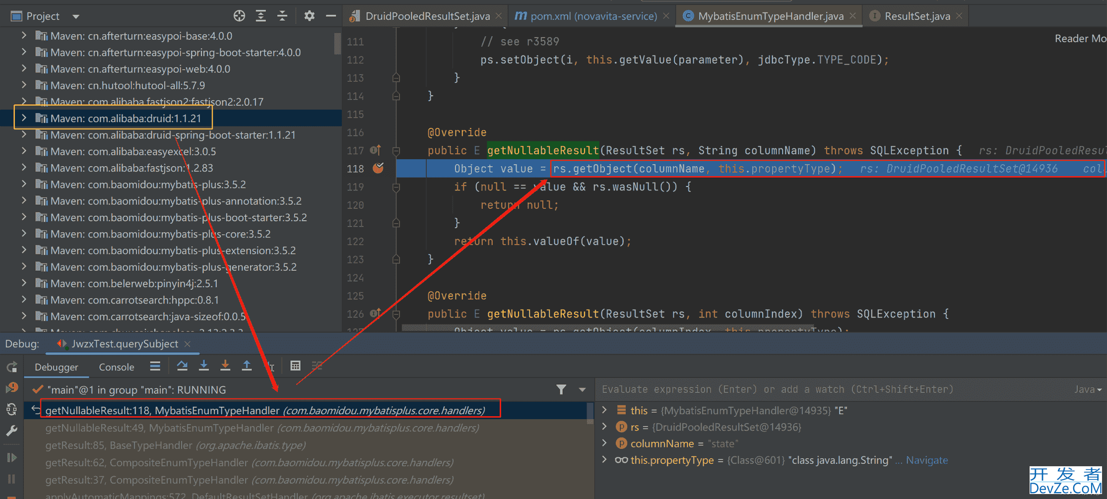Click Expand All in Project panel
This screenshot has width=1107, height=499.
(261, 16)
